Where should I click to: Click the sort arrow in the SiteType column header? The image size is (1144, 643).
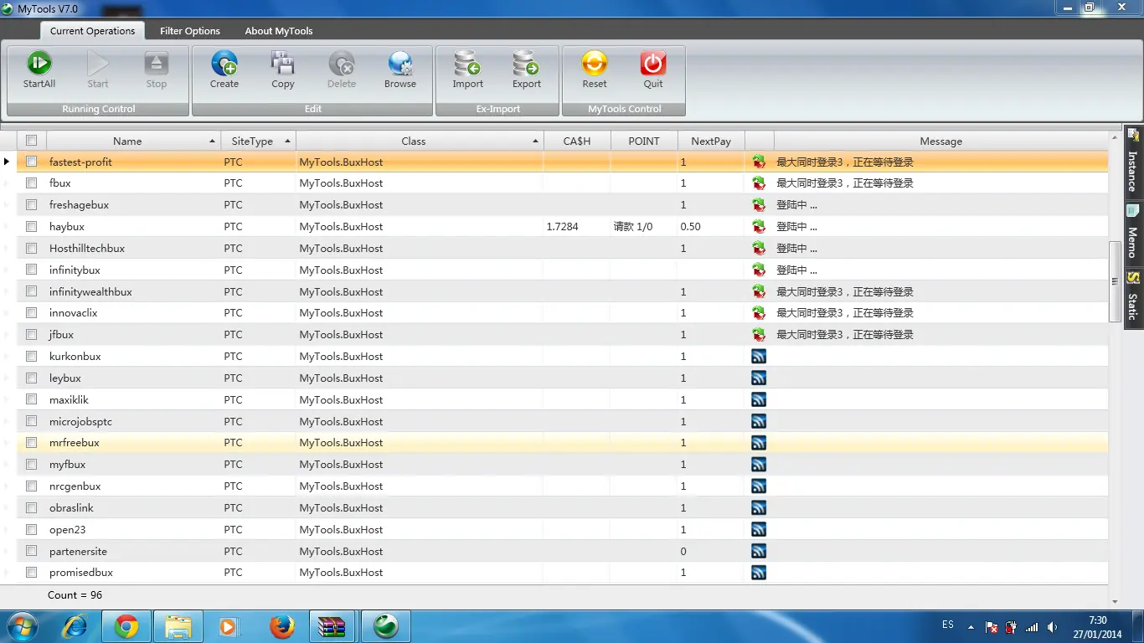[x=287, y=141]
